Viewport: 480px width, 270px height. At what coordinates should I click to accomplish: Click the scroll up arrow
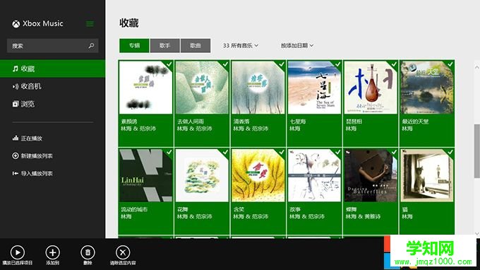point(477,67)
